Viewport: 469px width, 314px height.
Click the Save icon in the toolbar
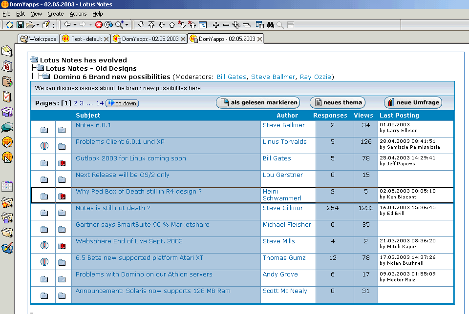[20, 25]
